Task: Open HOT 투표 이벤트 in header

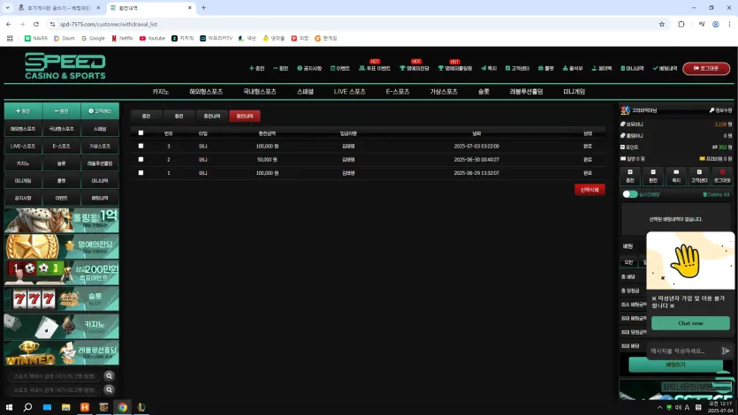Action: (375, 68)
